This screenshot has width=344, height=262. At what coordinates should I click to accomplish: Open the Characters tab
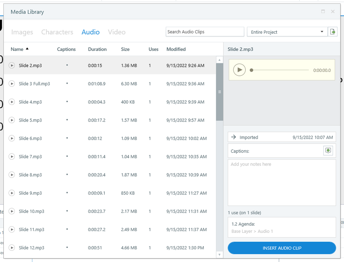point(57,32)
